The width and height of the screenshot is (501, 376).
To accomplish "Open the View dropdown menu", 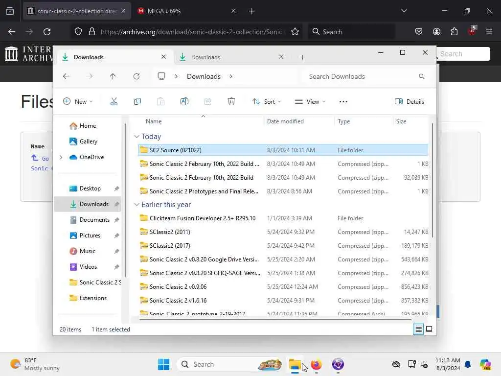I will [310, 102].
